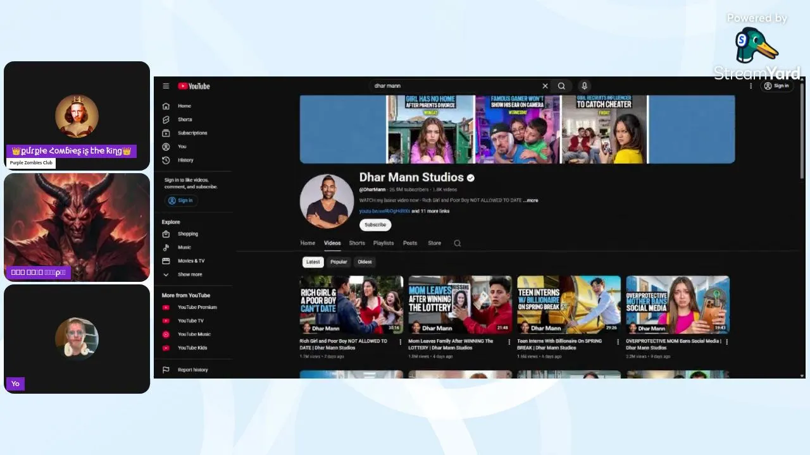Expand Show more under Explore
Screen dimensions: 810x455
[190, 275]
